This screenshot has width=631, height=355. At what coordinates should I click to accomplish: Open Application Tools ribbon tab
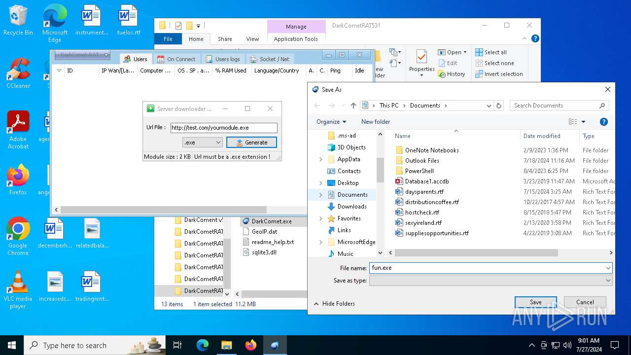pos(296,39)
